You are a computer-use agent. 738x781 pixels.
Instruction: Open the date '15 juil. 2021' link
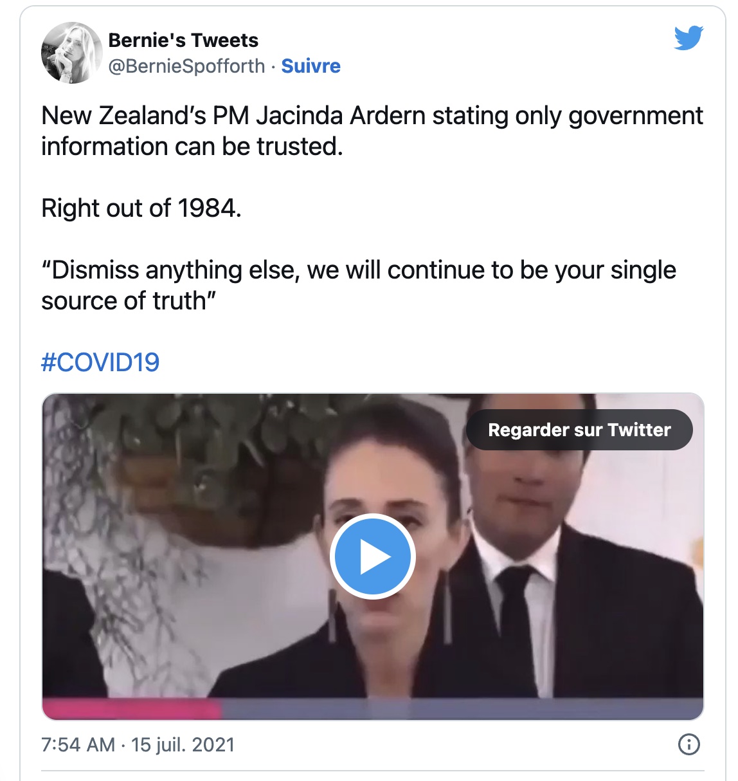point(183,744)
